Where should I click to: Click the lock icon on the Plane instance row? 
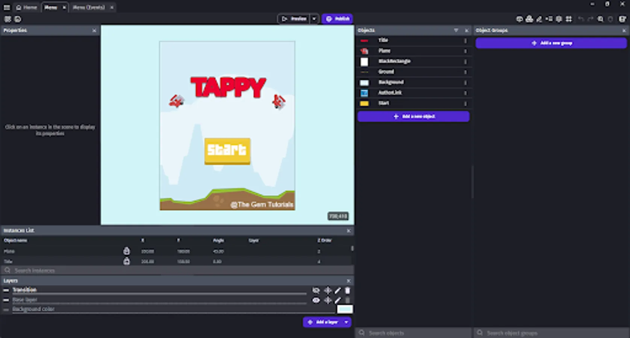127,251
